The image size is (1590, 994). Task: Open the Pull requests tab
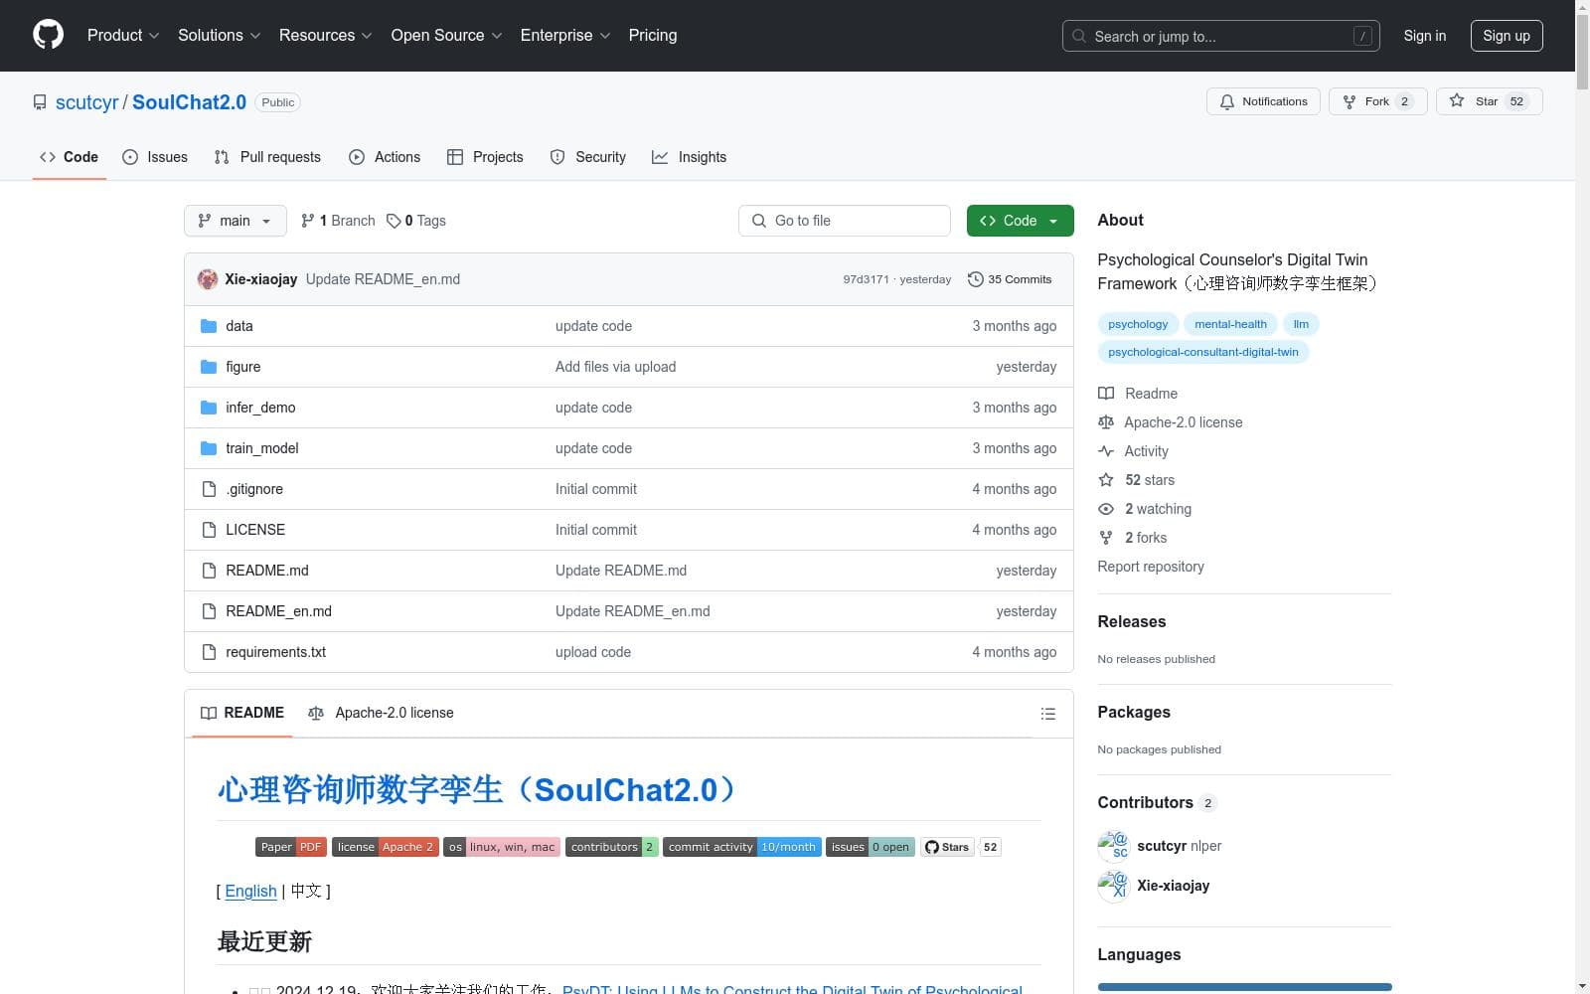(x=267, y=157)
